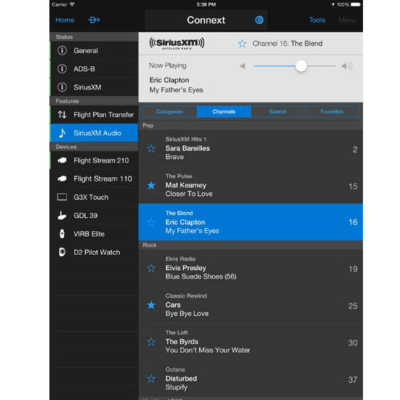Tune to Mat Kearney Closer To Love
The image size is (400, 400).
click(x=250, y=185)
